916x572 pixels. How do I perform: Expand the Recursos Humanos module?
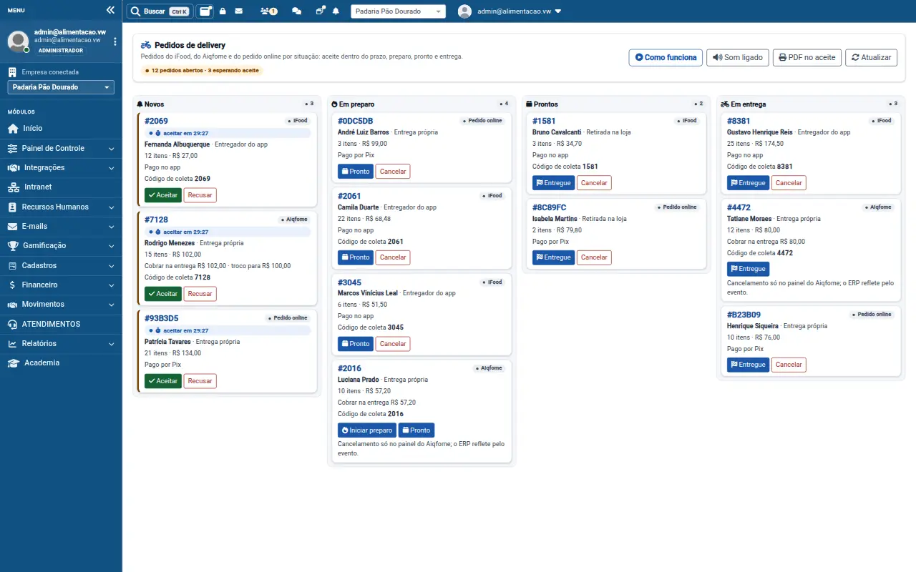coord(61,207)
